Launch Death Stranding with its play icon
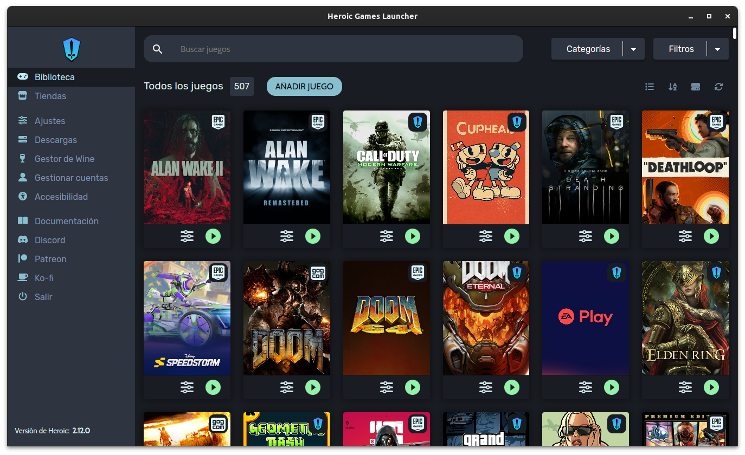Viewport: 745px width, 455px height. click(x=612, y=236)
